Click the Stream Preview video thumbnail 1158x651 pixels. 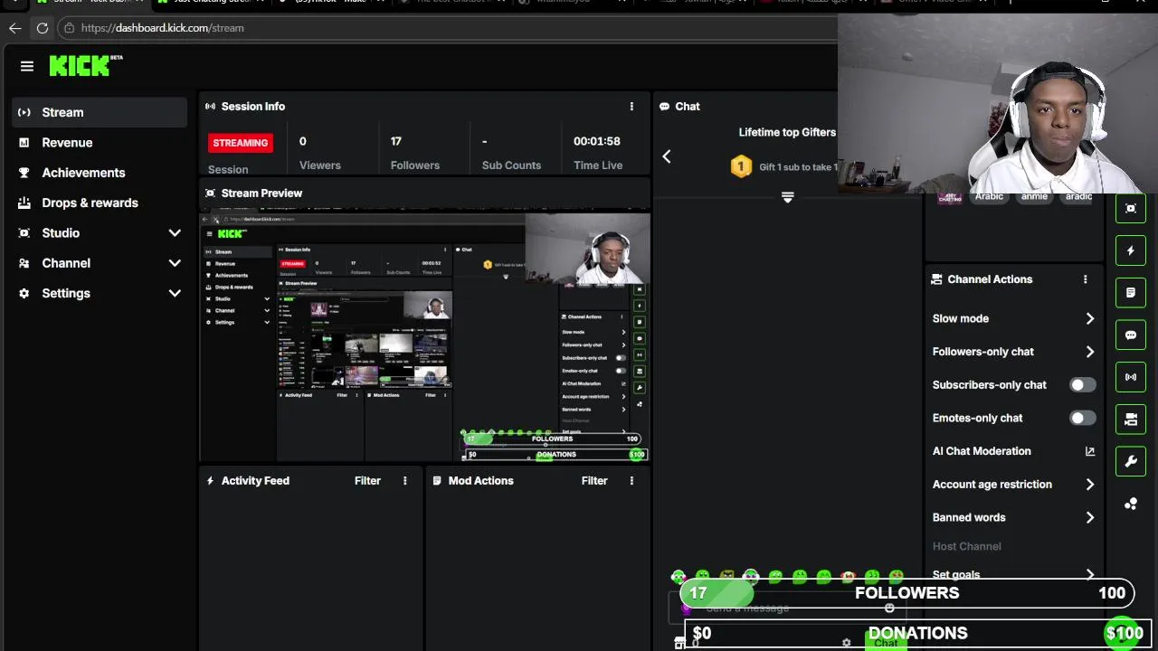coord(425,336)
